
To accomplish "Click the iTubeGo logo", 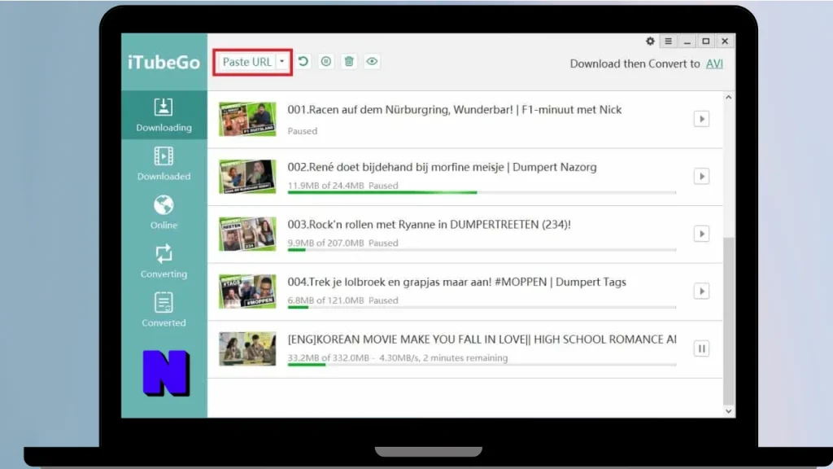I will click(164, 62).
